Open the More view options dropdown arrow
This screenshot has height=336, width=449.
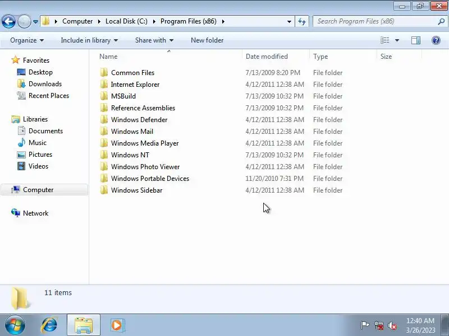(397, 40)
